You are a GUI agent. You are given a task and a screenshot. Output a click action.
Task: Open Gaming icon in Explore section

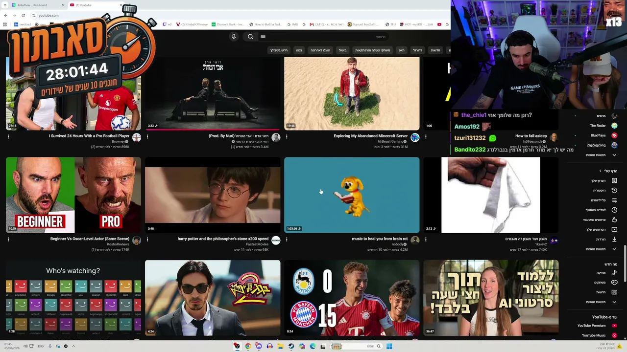[x=614, y=282]
